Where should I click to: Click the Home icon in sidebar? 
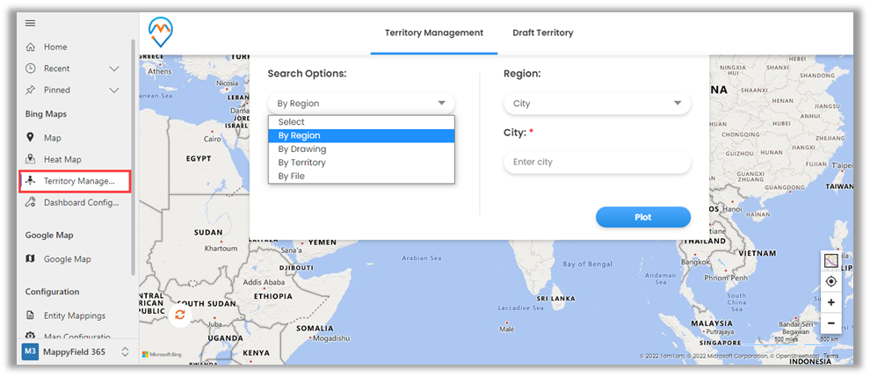31,47
